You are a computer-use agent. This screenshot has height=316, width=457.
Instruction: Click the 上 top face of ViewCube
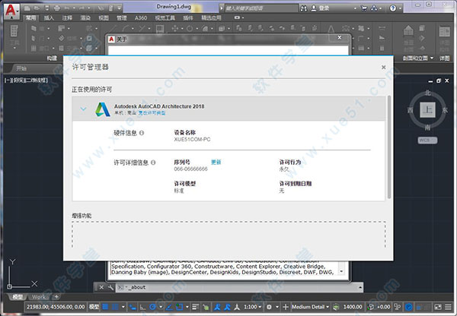click(427, 110)
